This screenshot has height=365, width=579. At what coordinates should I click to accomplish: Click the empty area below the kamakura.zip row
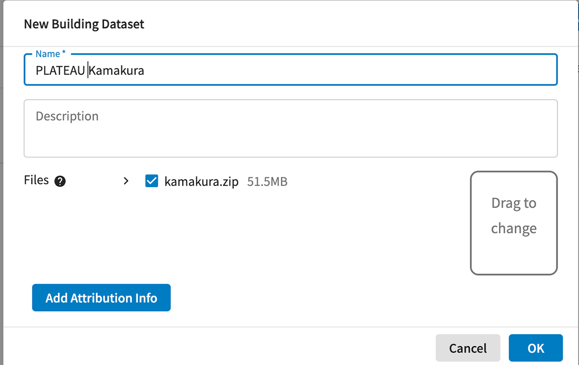point(289,231)
